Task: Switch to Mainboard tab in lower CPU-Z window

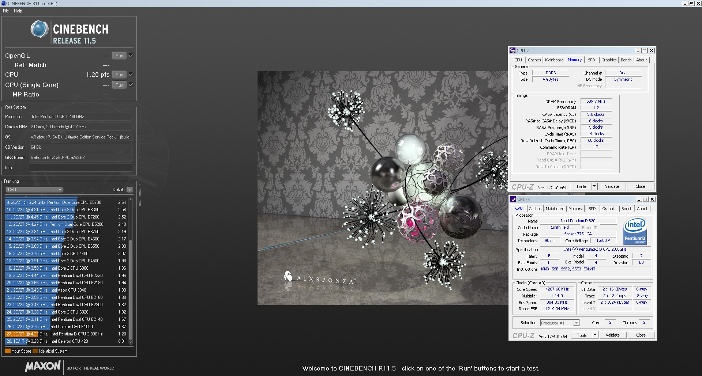Action: tap(555, 209)
